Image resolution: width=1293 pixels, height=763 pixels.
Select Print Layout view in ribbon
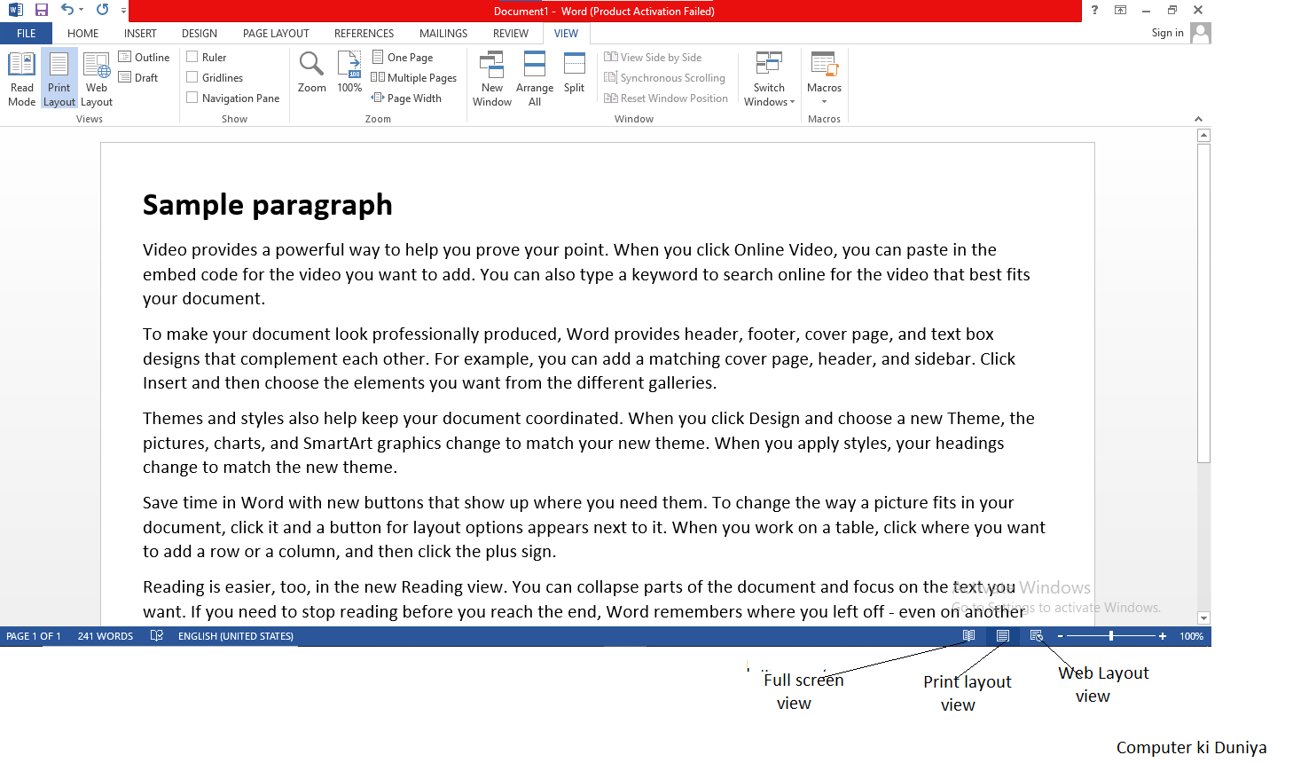(59, 79)
